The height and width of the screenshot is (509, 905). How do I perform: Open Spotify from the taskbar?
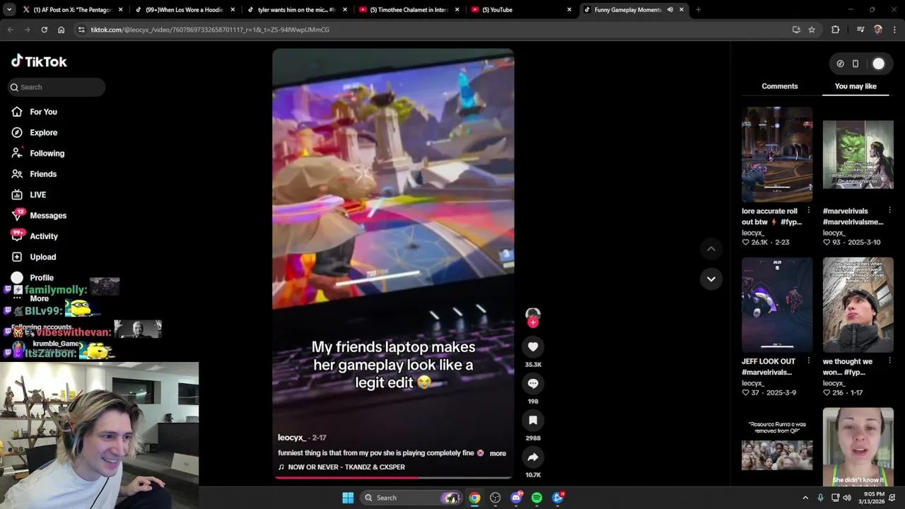[537, 498]
